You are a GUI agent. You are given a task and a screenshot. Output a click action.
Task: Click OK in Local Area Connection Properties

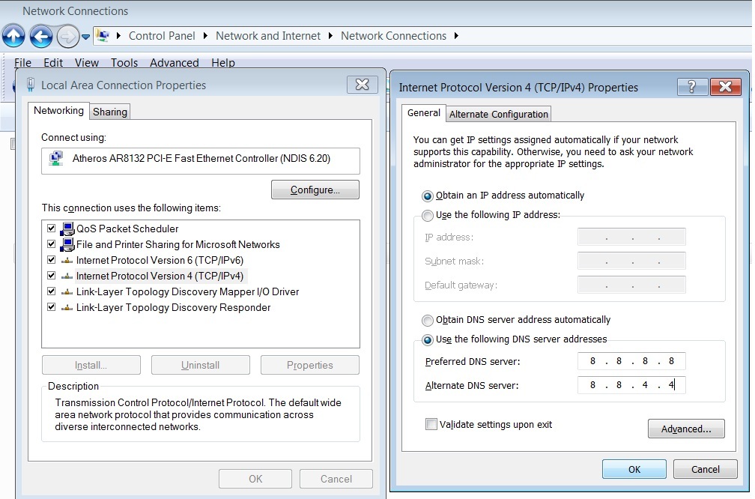pos(255,479)
